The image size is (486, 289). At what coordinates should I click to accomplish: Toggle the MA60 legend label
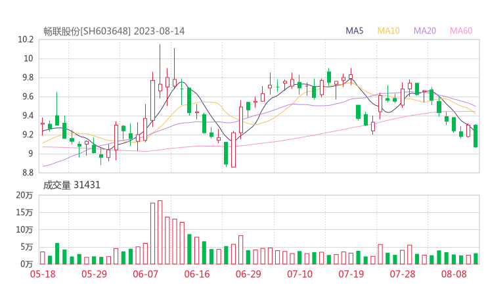tap(461, 31)
